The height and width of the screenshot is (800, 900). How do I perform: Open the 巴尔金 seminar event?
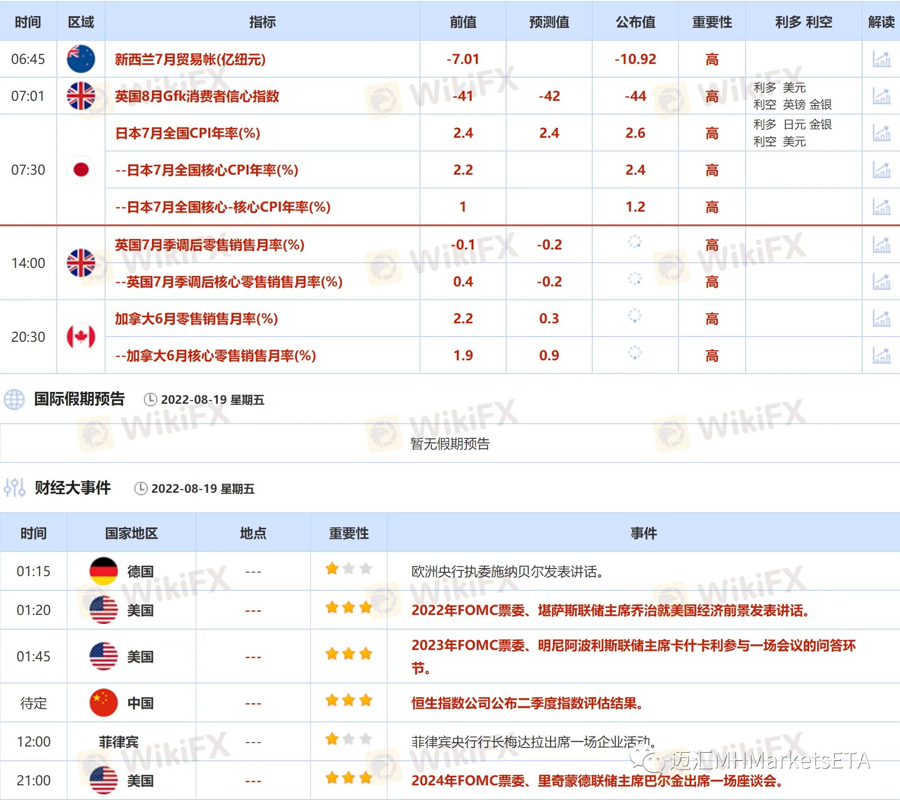point(597,781)
